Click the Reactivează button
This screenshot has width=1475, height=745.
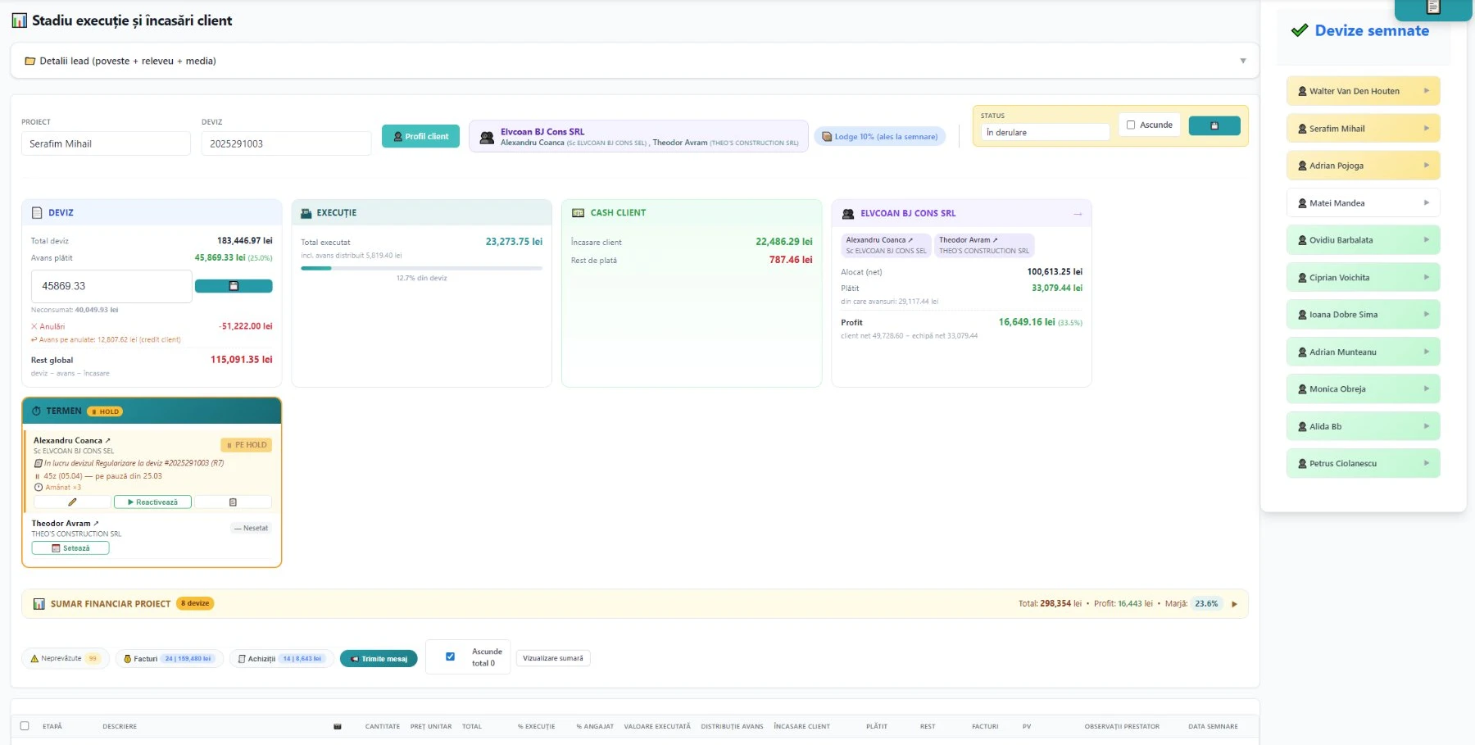[153, 502]
